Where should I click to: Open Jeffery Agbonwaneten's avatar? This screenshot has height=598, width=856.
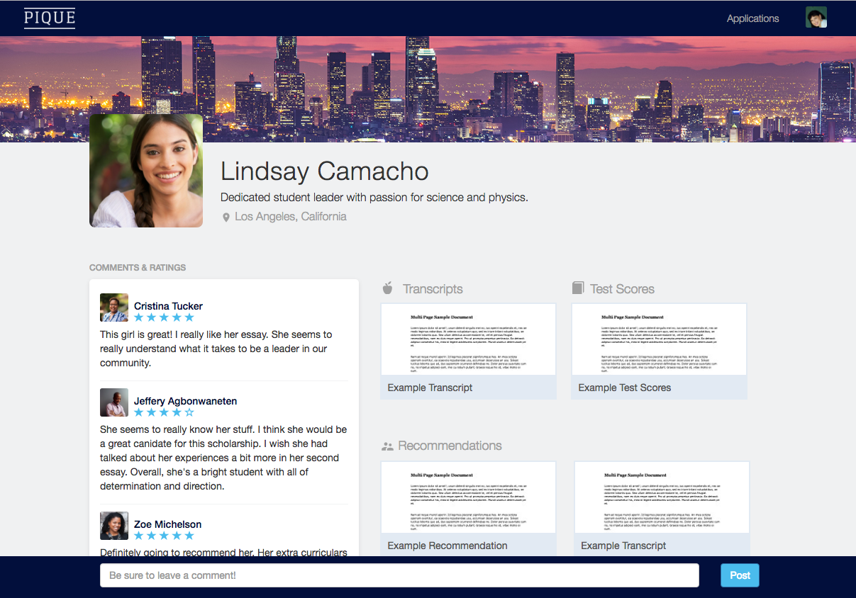(x=114, y=402)
